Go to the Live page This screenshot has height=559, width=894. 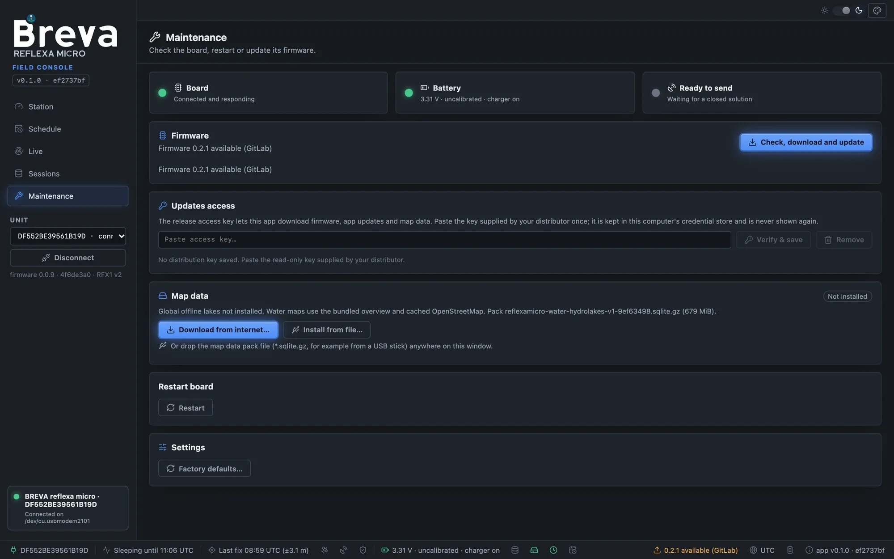pyautogui.click(x=68, y=151)
